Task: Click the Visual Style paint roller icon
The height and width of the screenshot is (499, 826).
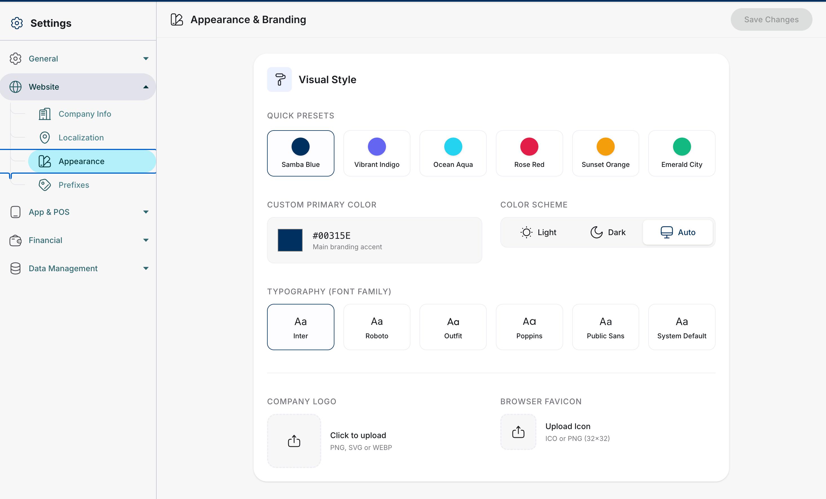Action: [x=279, y=80]
